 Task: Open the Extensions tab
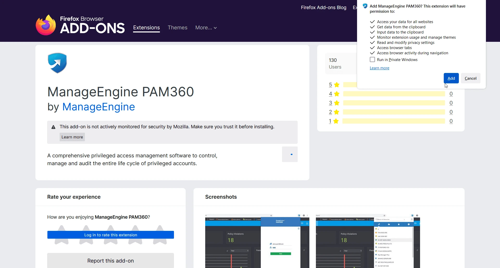pyautogui.click(x=146, y=28)
